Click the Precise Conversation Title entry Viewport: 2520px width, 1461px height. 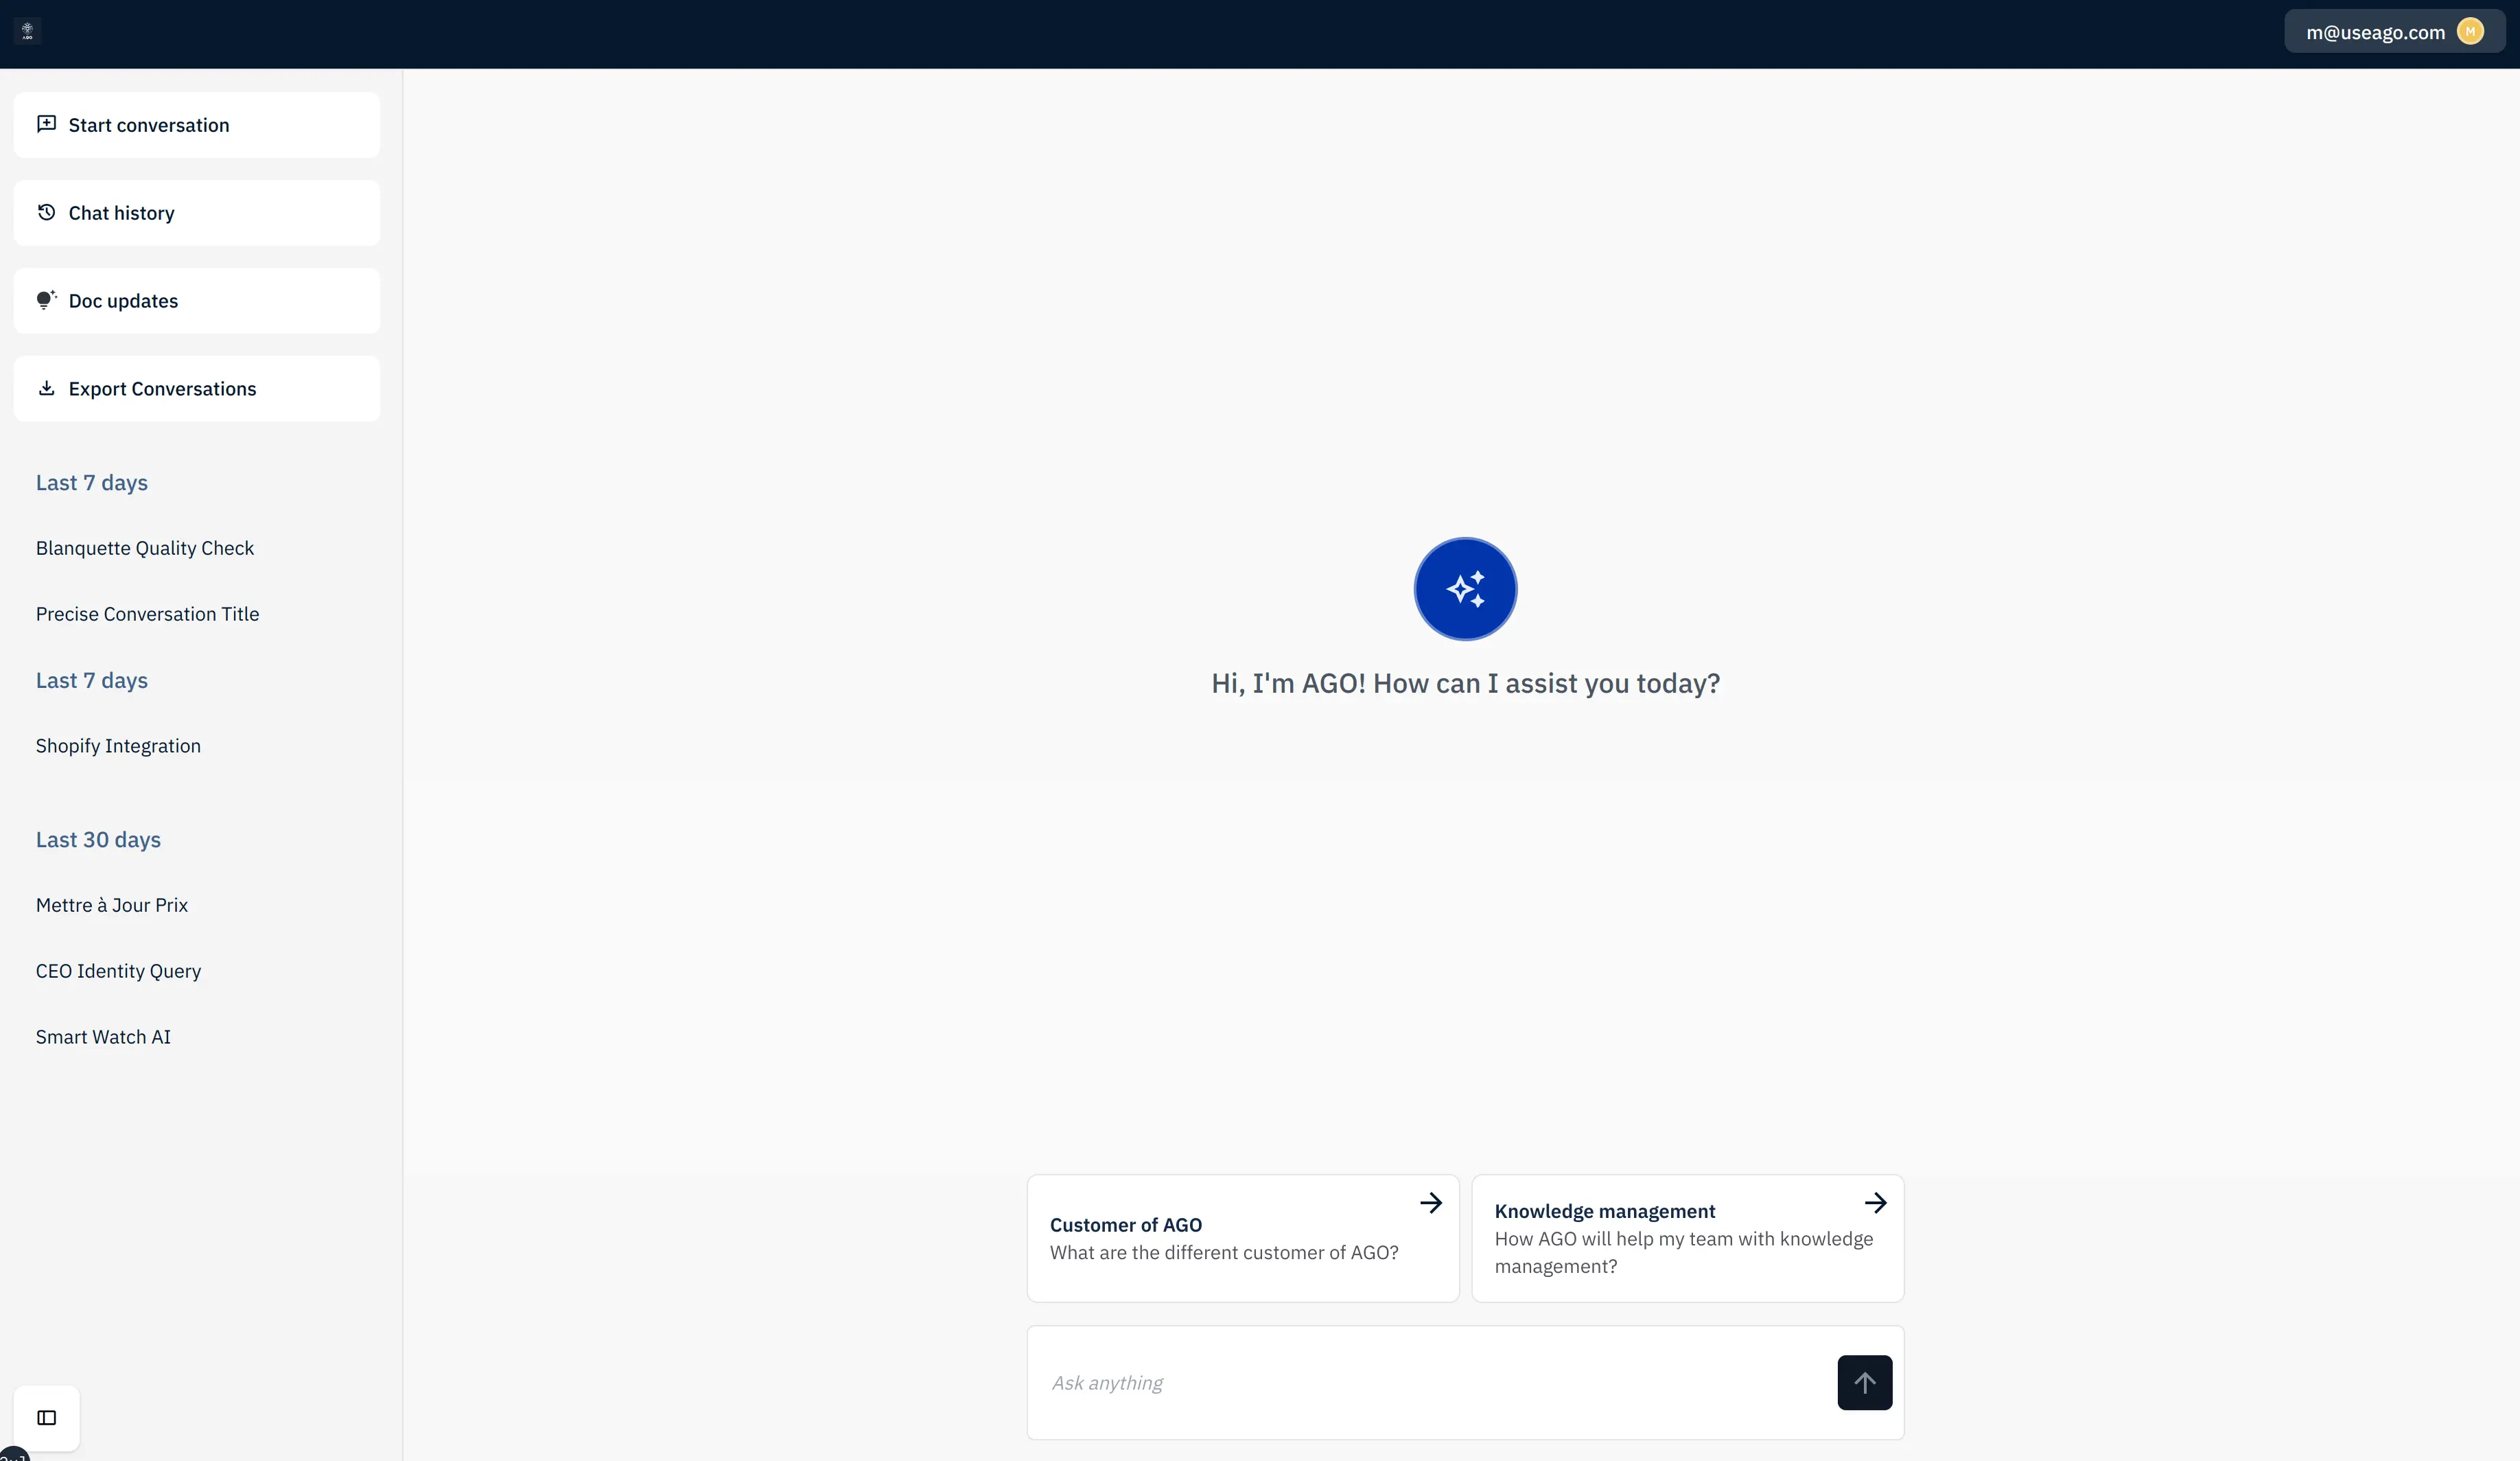tap(148, 614)
